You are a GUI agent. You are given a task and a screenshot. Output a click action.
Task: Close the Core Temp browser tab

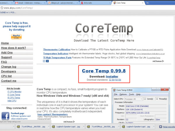coord(143,2)
